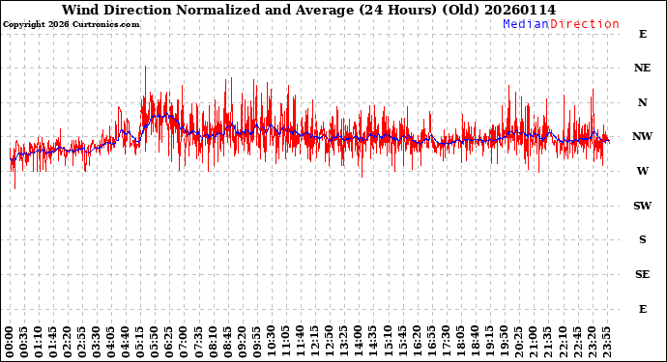Click the 09:20 time label

click(242, 342)
